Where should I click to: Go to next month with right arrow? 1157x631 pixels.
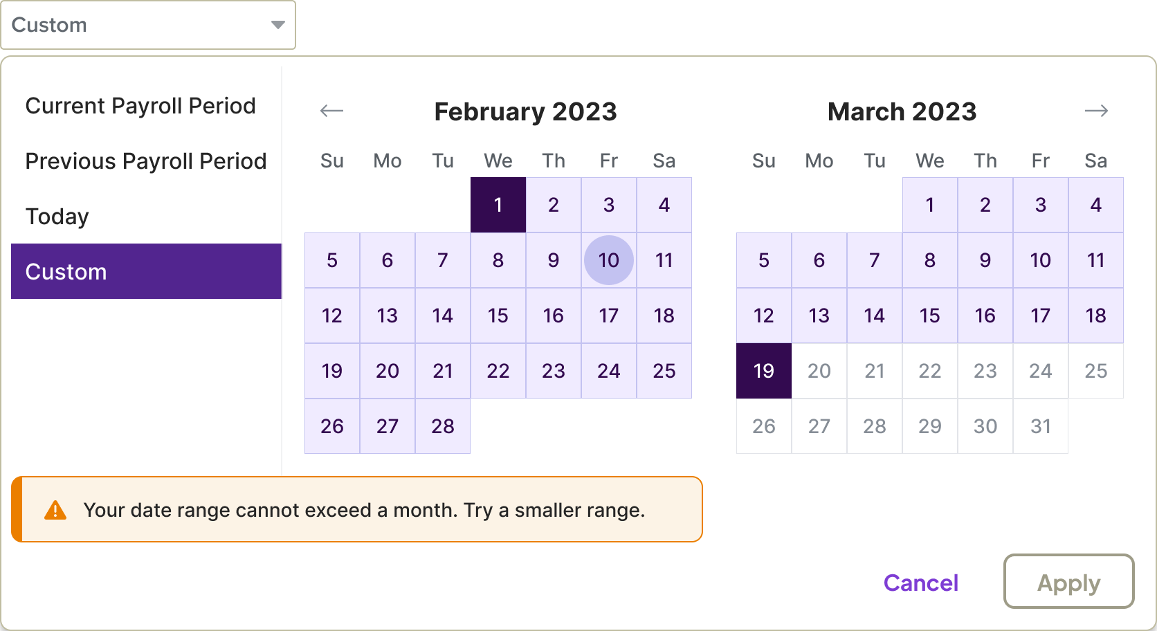(1096, 111)
